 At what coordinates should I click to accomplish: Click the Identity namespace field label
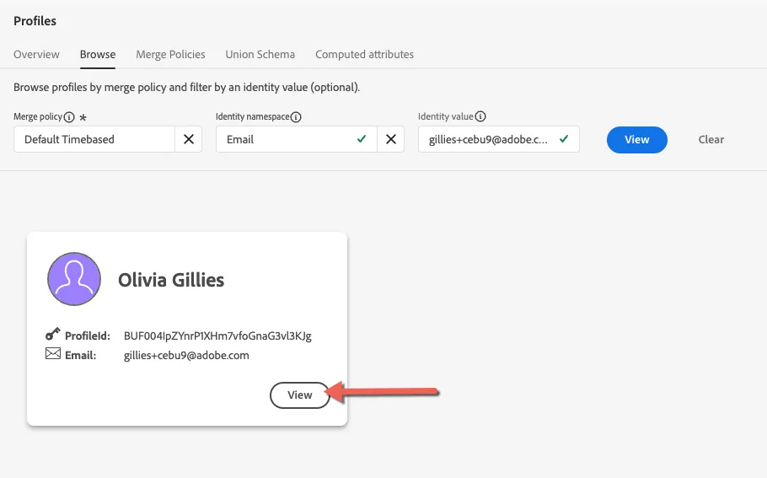pos(252,116)
